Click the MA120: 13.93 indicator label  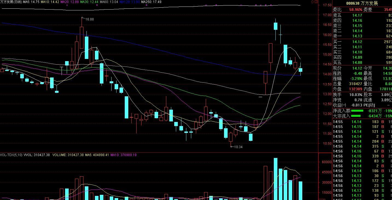129,2
